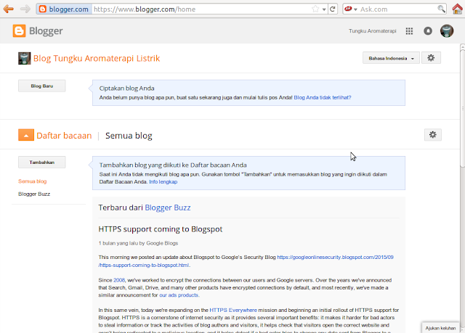Click the Tungku Aromaterapi account name
The image size is (465, 333).
coord(372,30)
